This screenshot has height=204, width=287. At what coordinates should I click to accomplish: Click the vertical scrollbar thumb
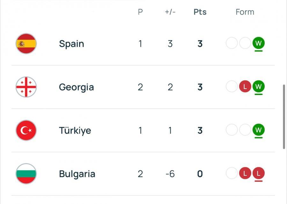click(284, 117)
